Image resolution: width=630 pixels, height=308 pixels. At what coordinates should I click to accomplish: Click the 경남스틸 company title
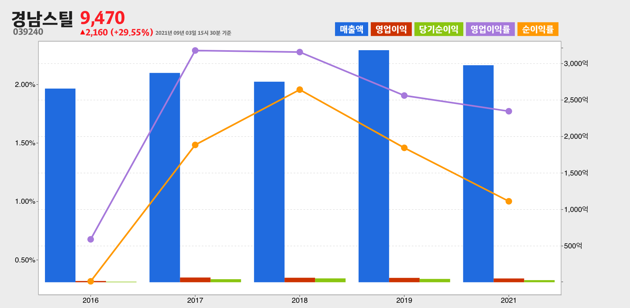click(x=42, y=19)
